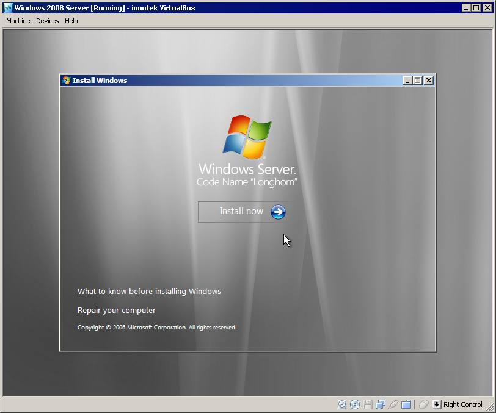Click the VirtualBox icon in outer title bar
496x413 pixels.
(8, 8)
